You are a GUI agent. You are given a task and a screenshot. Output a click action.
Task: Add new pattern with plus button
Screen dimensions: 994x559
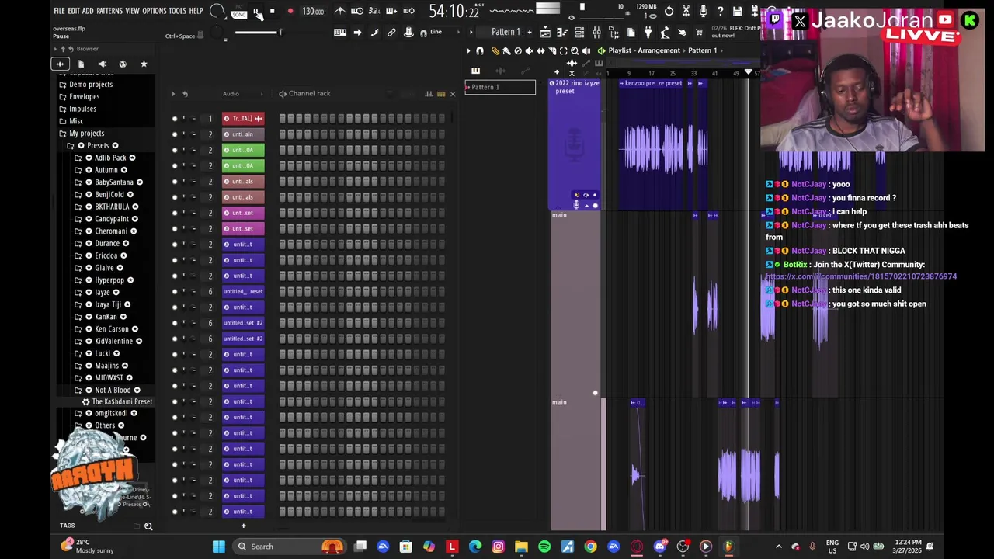529,32
